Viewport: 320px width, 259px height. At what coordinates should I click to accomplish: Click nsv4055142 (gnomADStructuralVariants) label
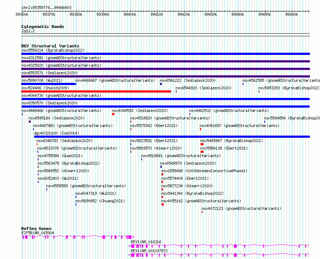201,201
